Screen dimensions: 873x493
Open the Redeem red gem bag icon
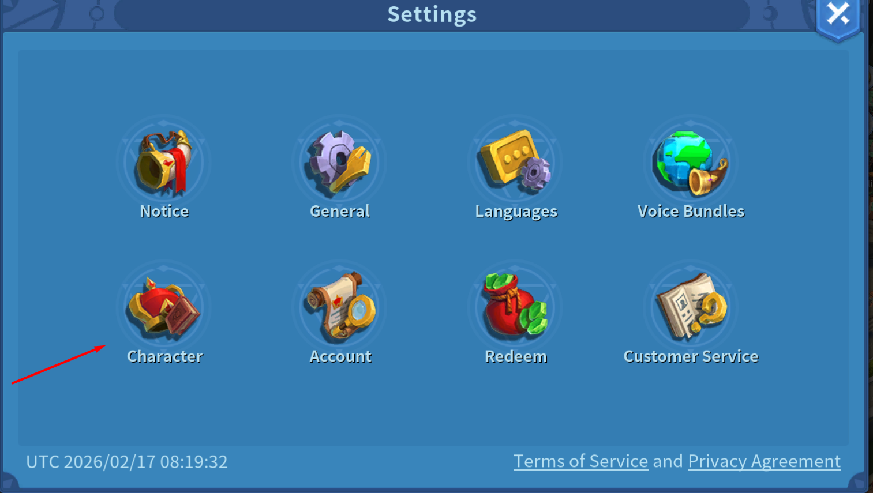(515, 305)
